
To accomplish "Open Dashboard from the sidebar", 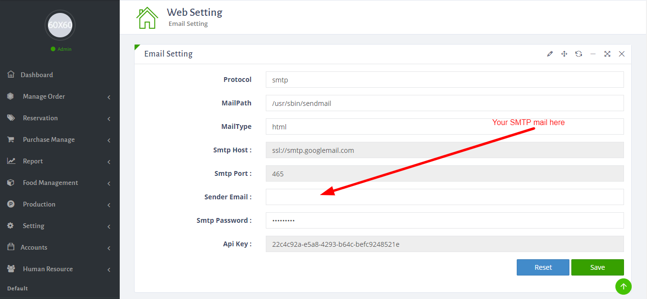I will click(x=36, y=75).
